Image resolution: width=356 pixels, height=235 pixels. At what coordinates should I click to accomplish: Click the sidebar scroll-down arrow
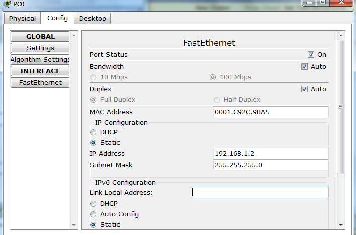(x=74, y=224)
